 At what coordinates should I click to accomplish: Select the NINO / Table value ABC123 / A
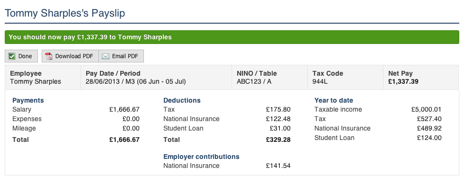click(x=254, y=81)
